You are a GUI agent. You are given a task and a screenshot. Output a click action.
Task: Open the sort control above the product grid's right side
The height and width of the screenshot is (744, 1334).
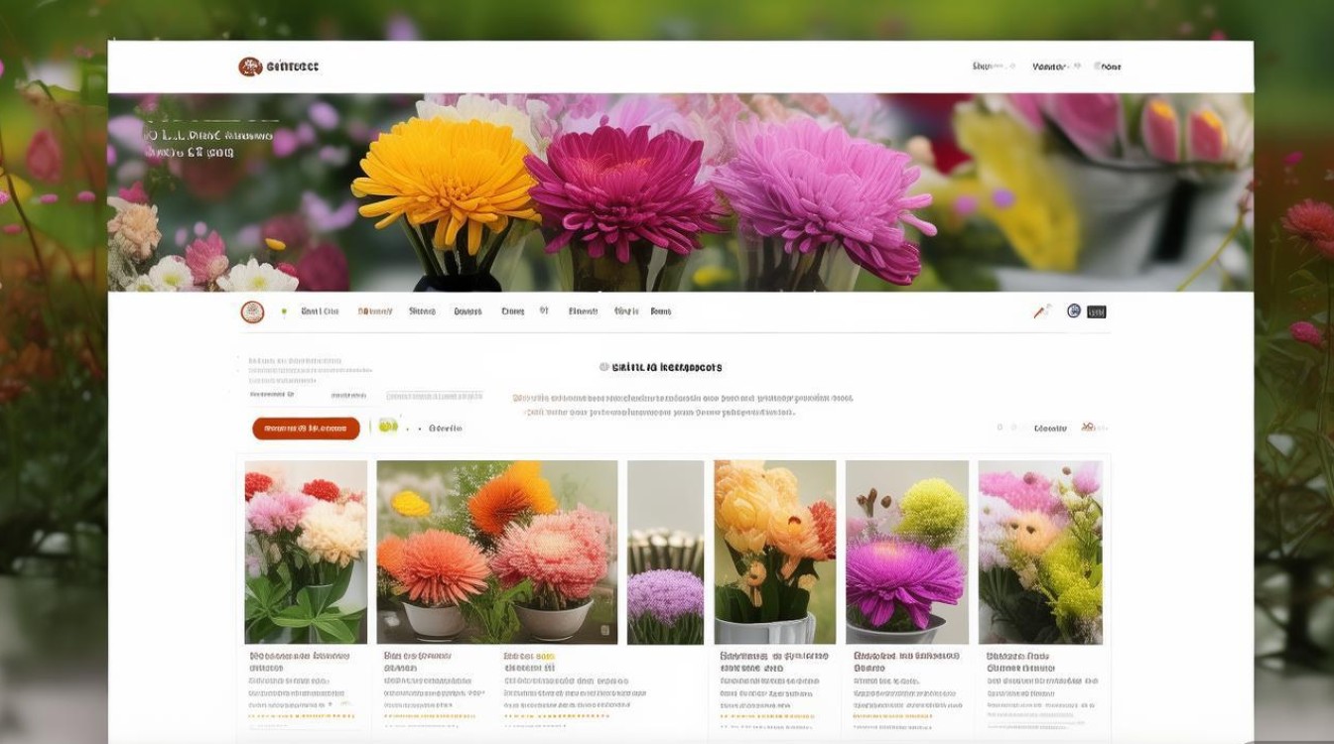pyautogui.click(x=1050, y=429)
